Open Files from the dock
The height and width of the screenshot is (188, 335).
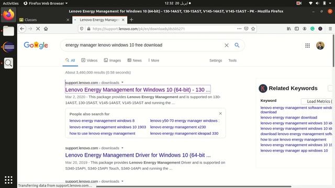(8, 31)
